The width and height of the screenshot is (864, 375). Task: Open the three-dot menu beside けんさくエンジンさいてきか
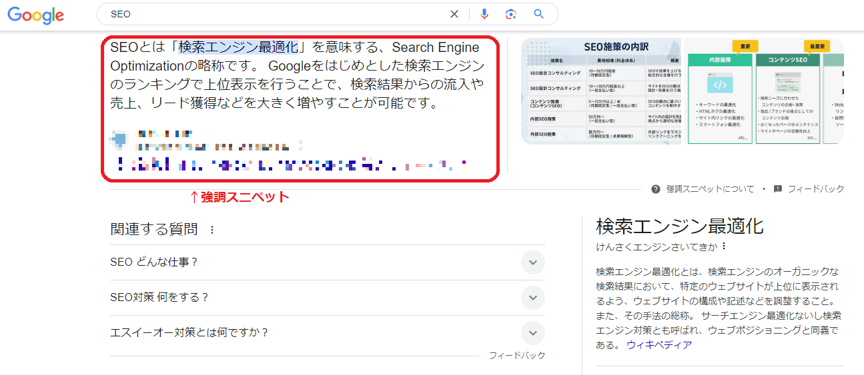(x=723, y=246)
